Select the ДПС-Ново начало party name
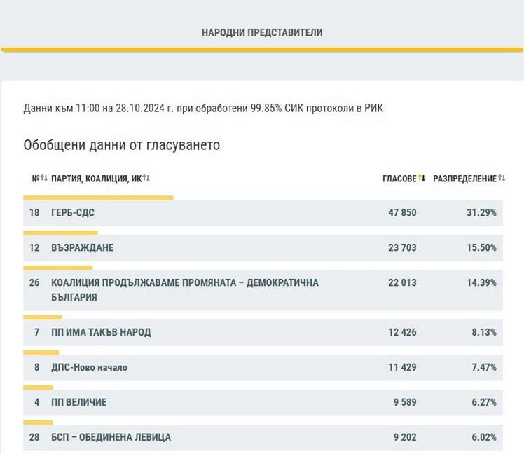This screenshot has height=454, width=524. [89, 367]
